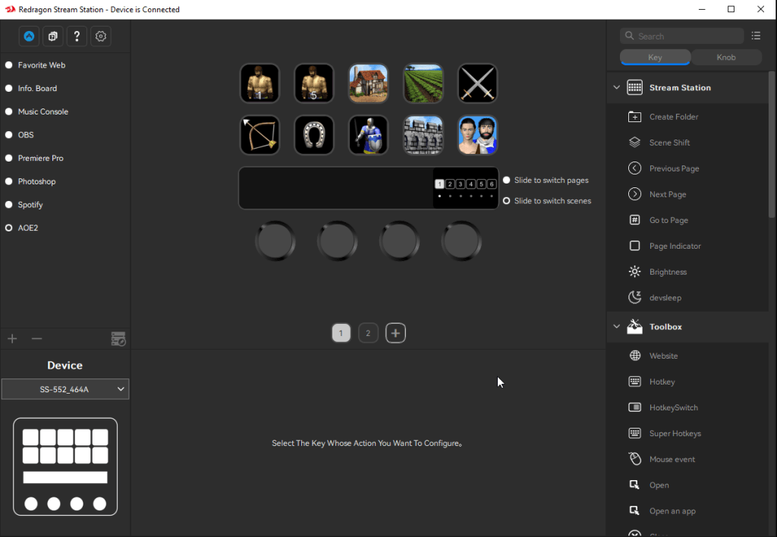Click the first knob dial
Image resolution: width=777 pixels, height=537 pixels.
(275, 241)
